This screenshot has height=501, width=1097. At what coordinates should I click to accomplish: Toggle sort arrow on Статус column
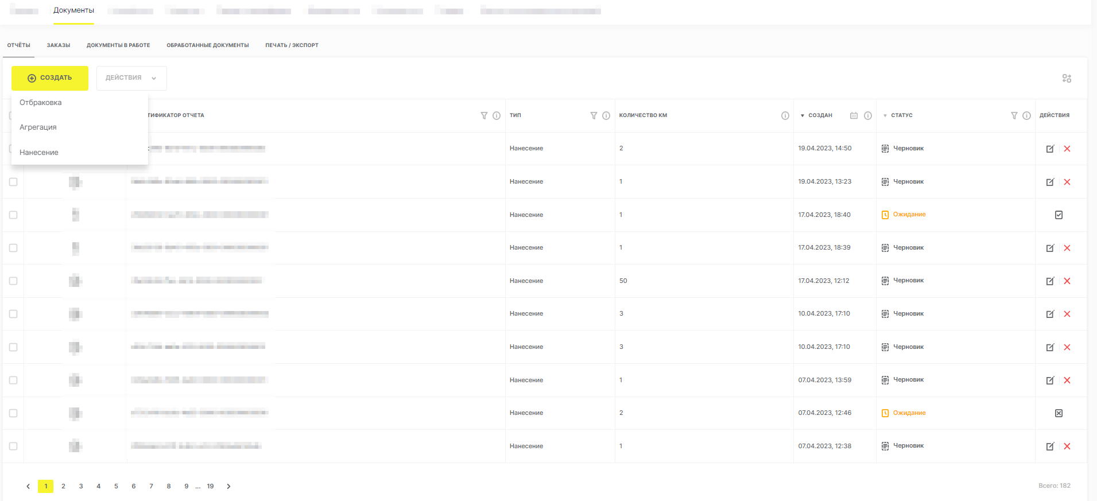click(885, 115)
